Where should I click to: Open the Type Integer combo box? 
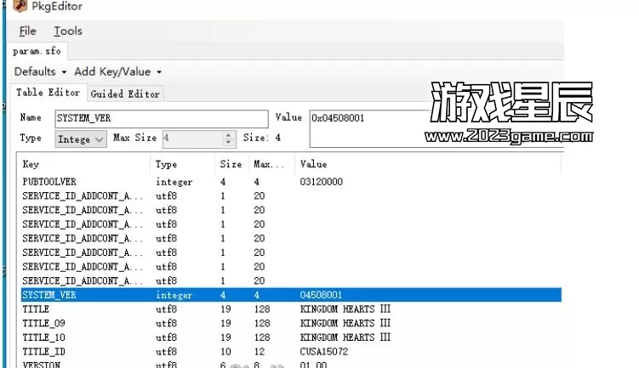coord(82,139)
